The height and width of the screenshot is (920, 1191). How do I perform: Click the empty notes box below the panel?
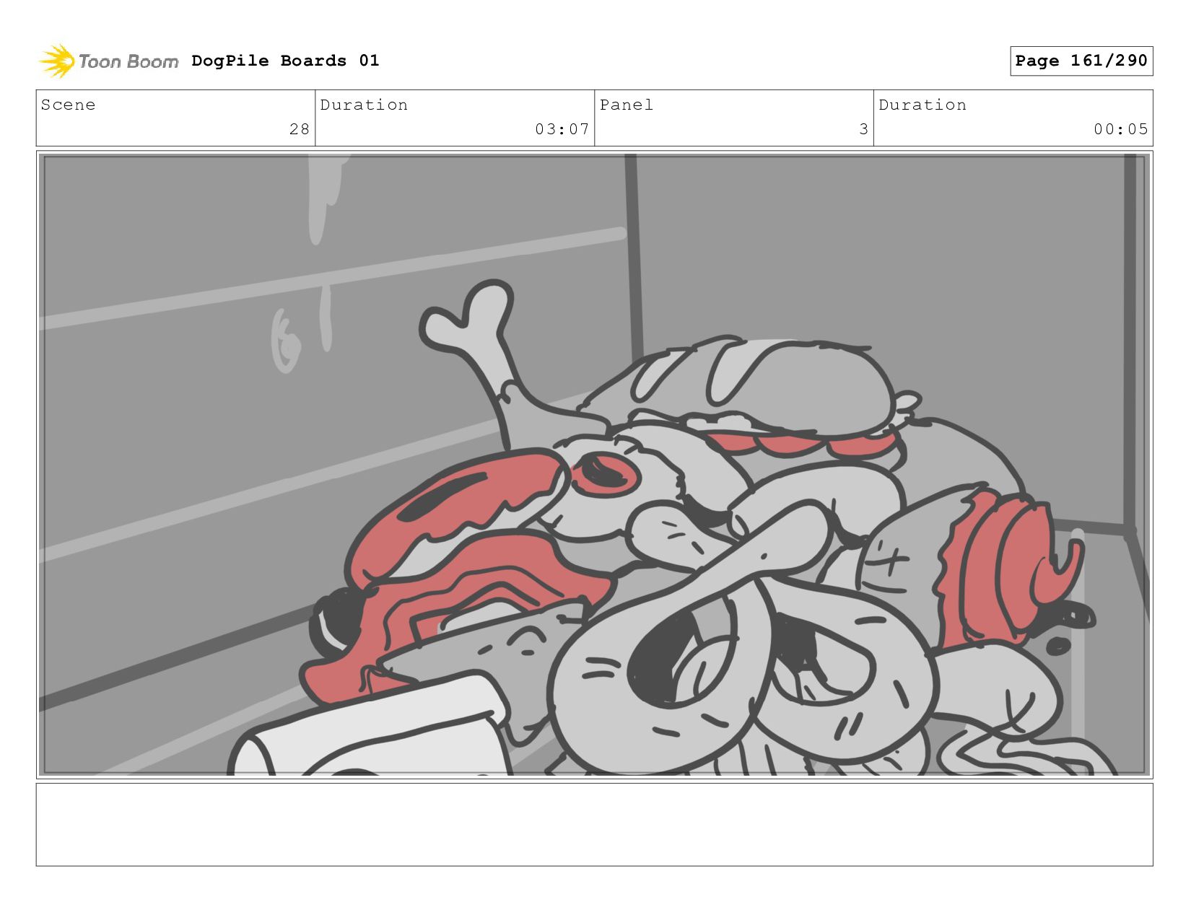595,825
